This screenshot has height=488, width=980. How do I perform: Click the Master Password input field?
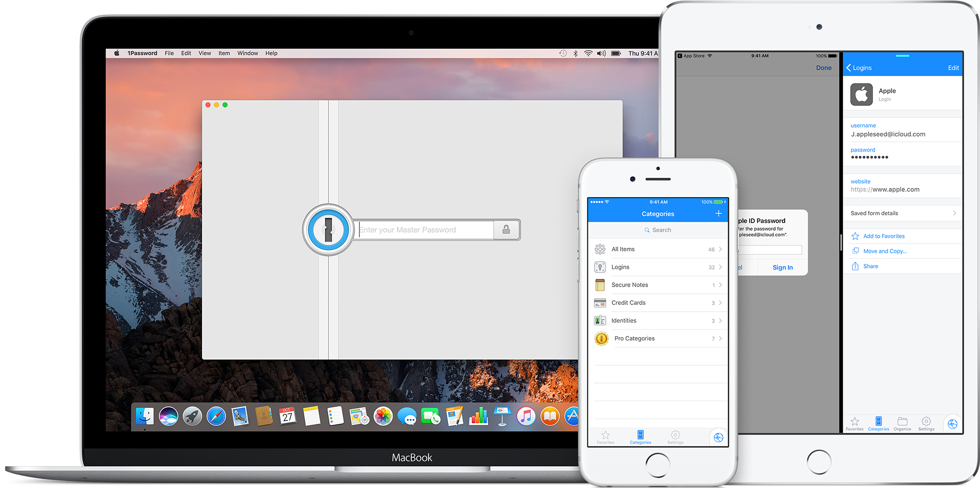[x=425, y=230]
